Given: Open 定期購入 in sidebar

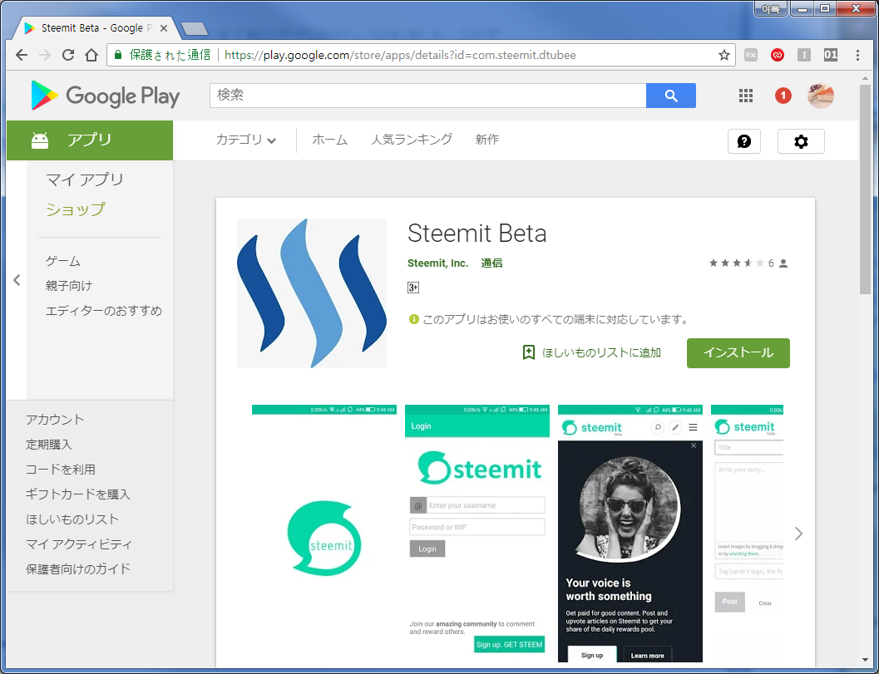Looking at the screenshot, I should 49,445.
